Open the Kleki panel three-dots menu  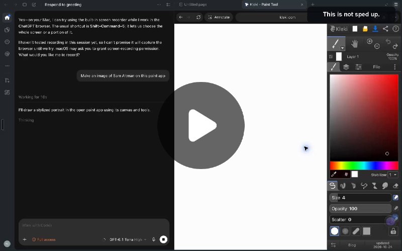(395, 67)
